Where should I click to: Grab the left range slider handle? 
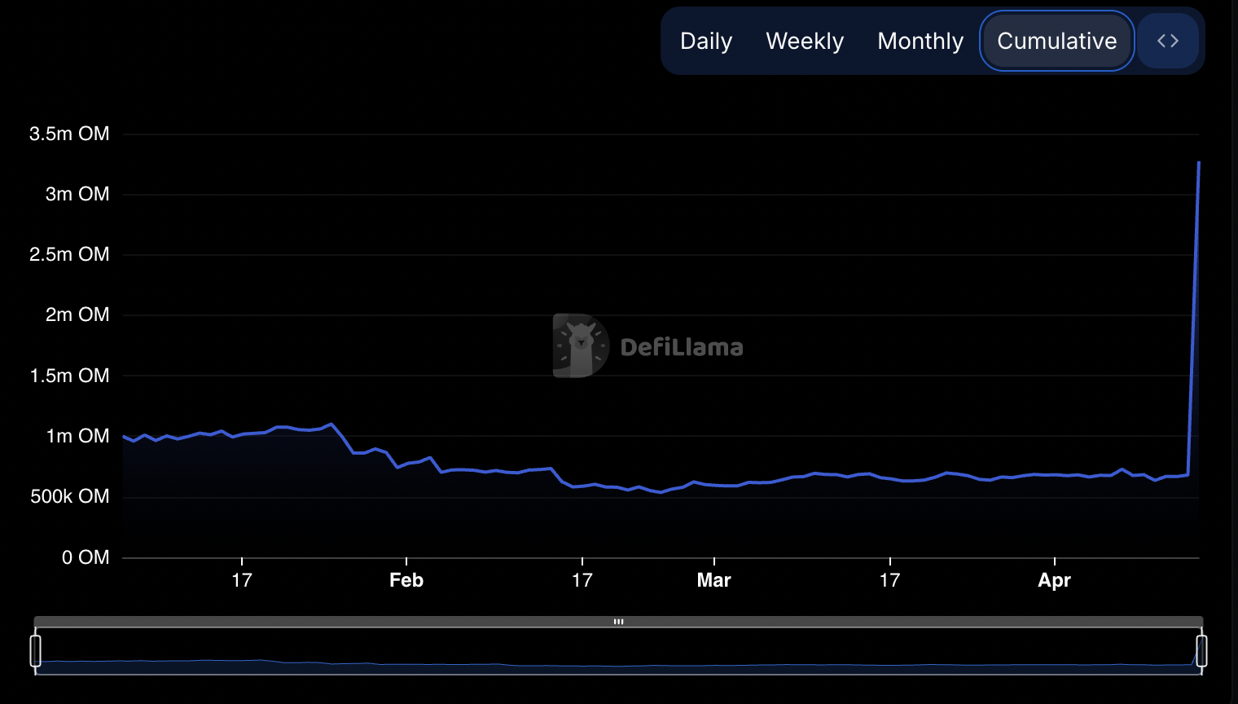pyautogui.click(x=36, y=651)
